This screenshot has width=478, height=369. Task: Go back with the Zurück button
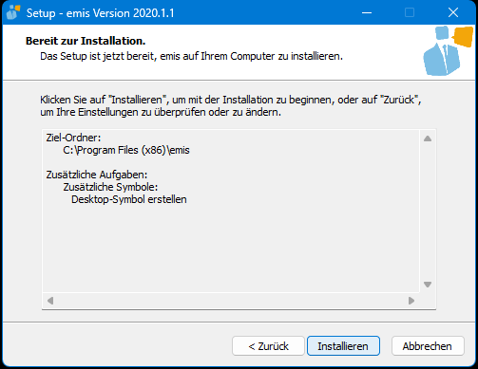click(x=268, y=346)
